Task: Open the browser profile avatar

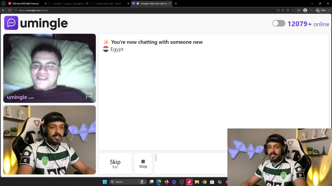Action: click(x=305, y=10)
